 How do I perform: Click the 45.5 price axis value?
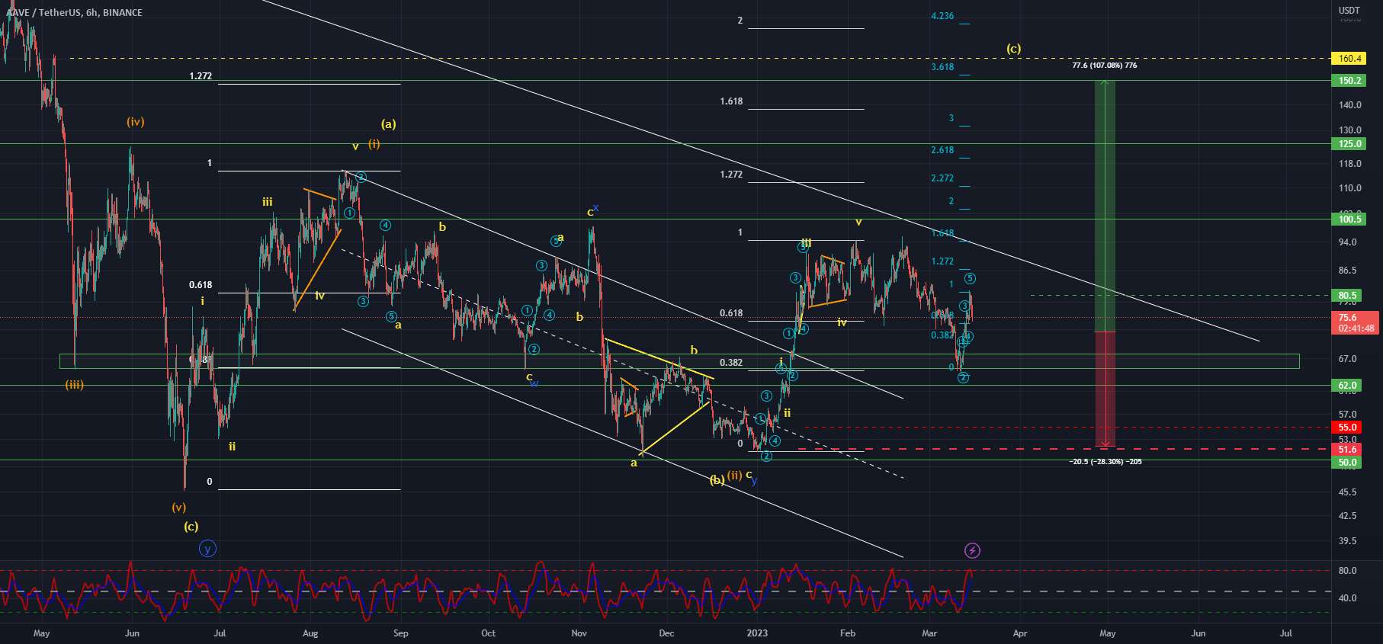click(1348, 492)
